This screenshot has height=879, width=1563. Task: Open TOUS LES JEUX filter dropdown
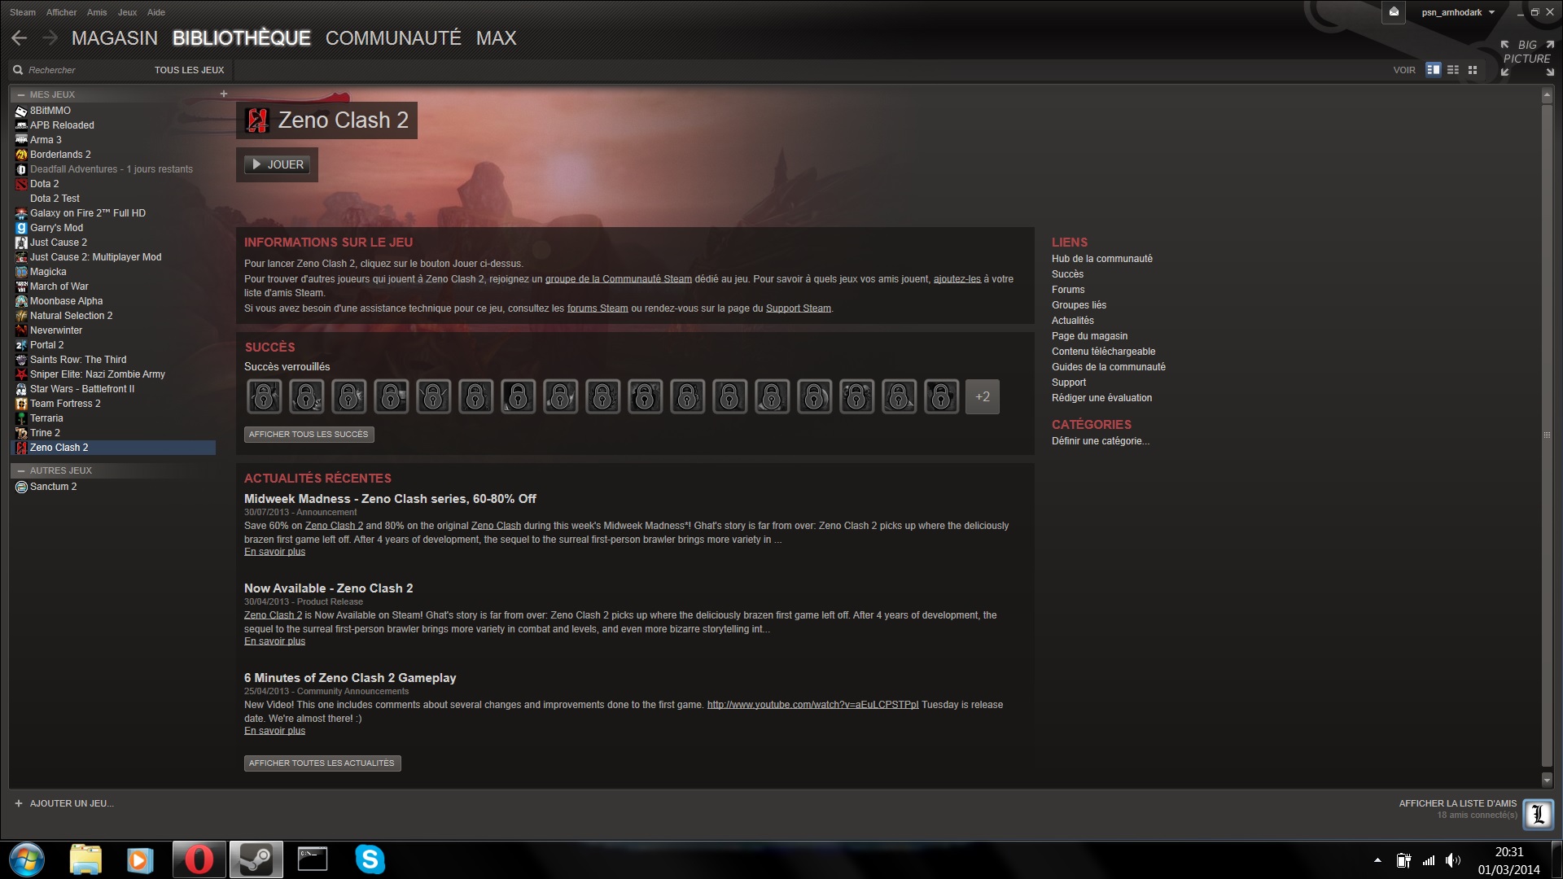point(189,70)
